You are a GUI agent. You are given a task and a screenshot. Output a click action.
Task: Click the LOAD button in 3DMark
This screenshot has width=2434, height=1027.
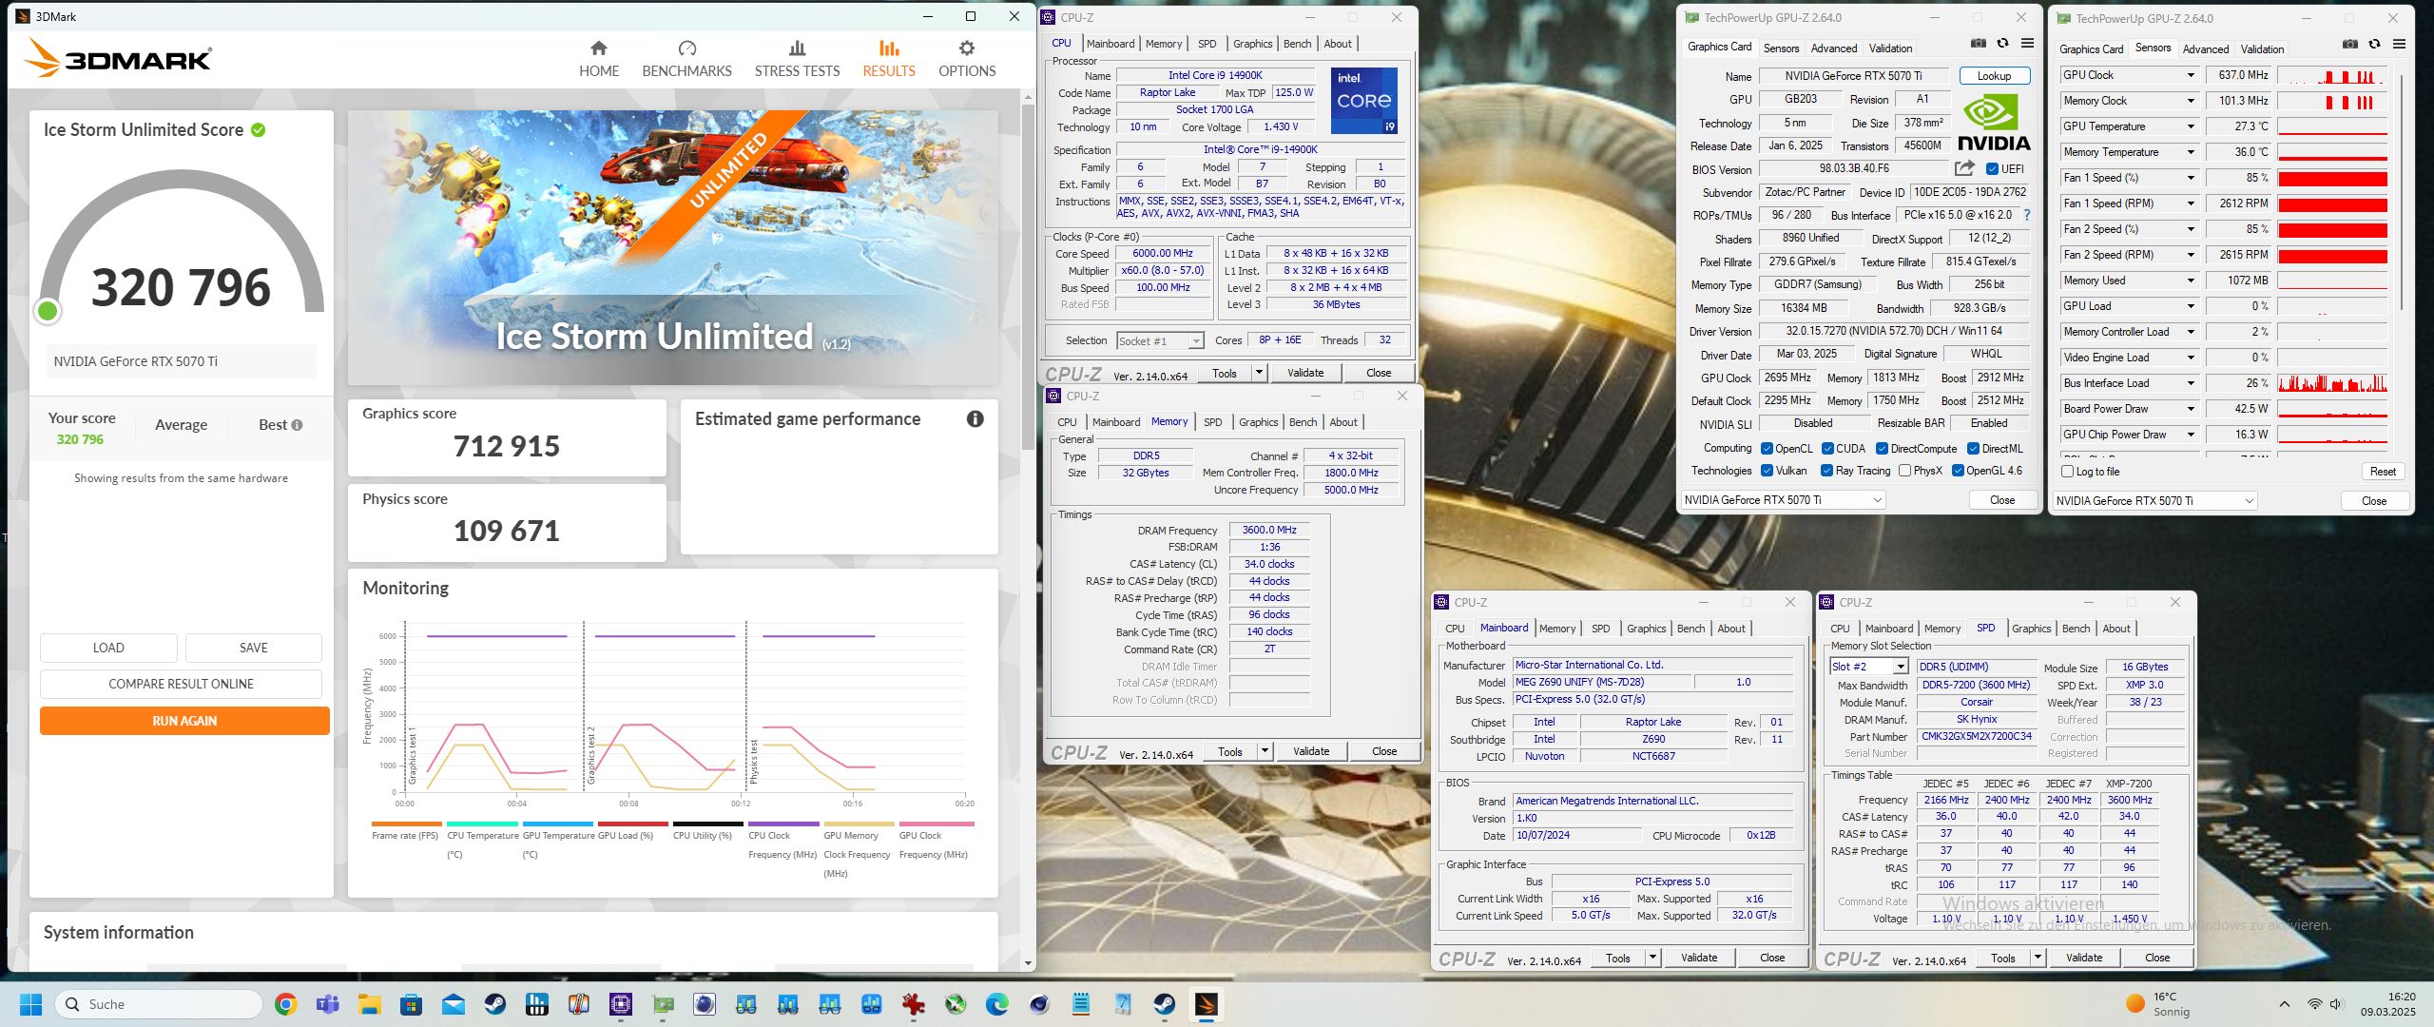[x=108, y=648]
